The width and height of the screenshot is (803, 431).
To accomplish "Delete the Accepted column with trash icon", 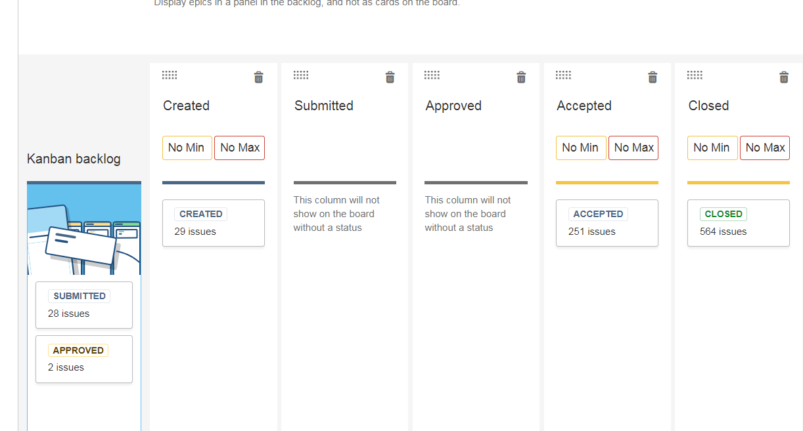I will [653, 77].
